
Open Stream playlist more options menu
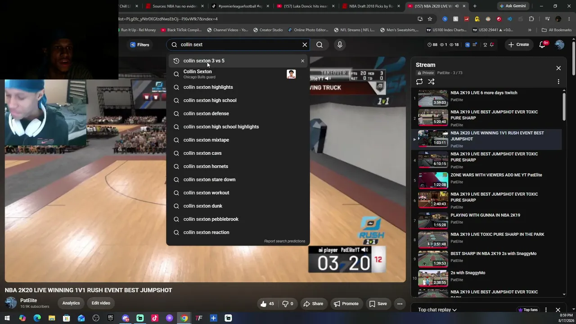558,82
